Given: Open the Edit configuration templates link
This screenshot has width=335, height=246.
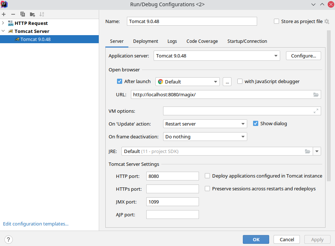Looking at the screenshot, I should 36,224.
